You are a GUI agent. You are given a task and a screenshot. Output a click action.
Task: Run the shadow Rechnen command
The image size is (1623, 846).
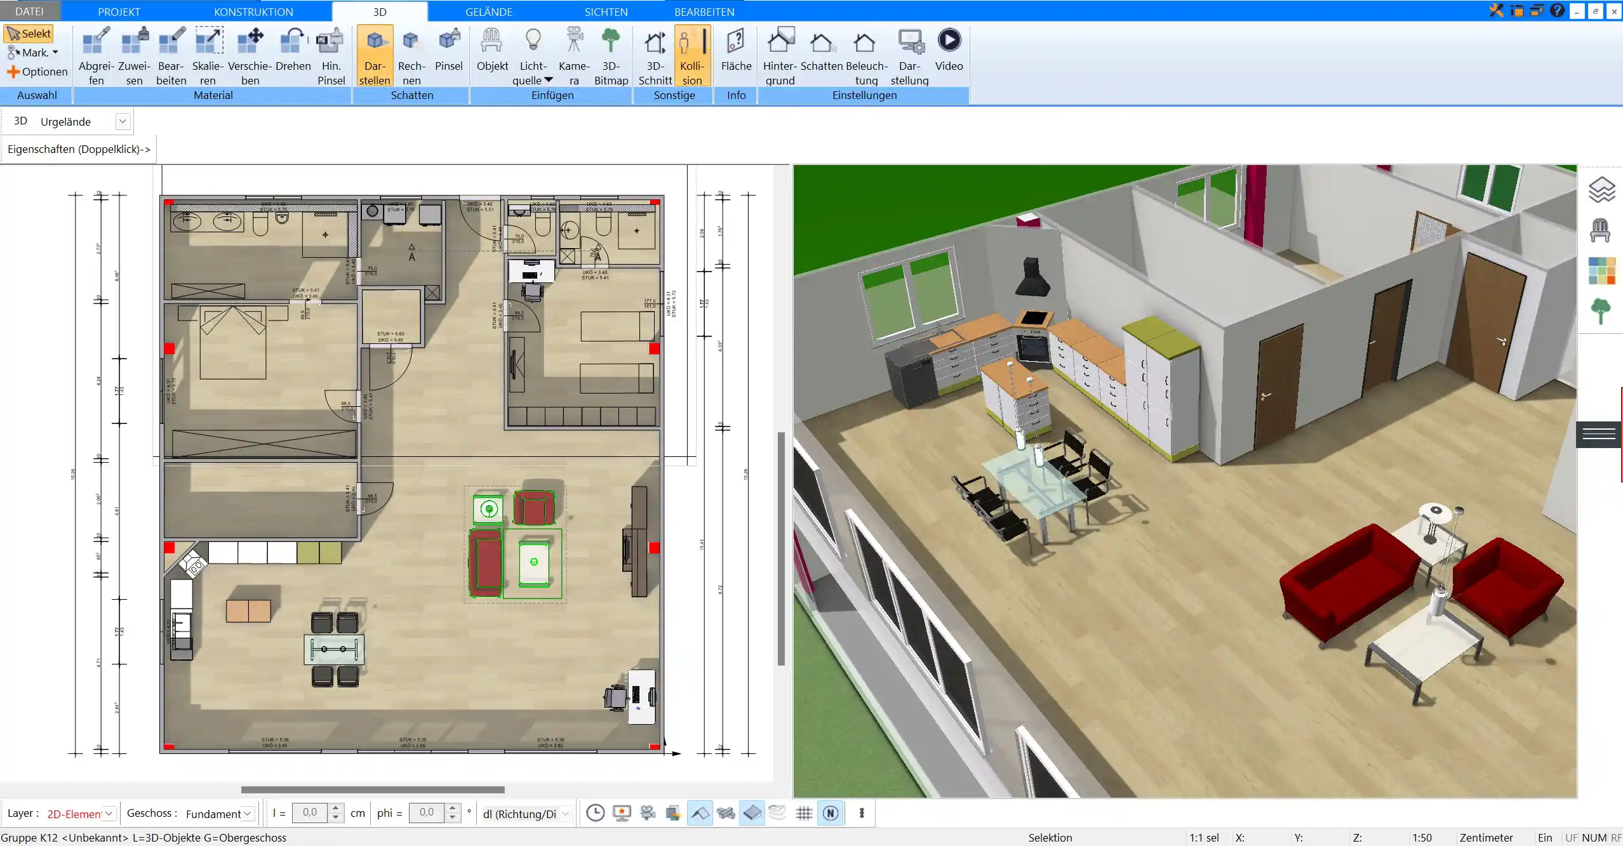tap(411, 56)
